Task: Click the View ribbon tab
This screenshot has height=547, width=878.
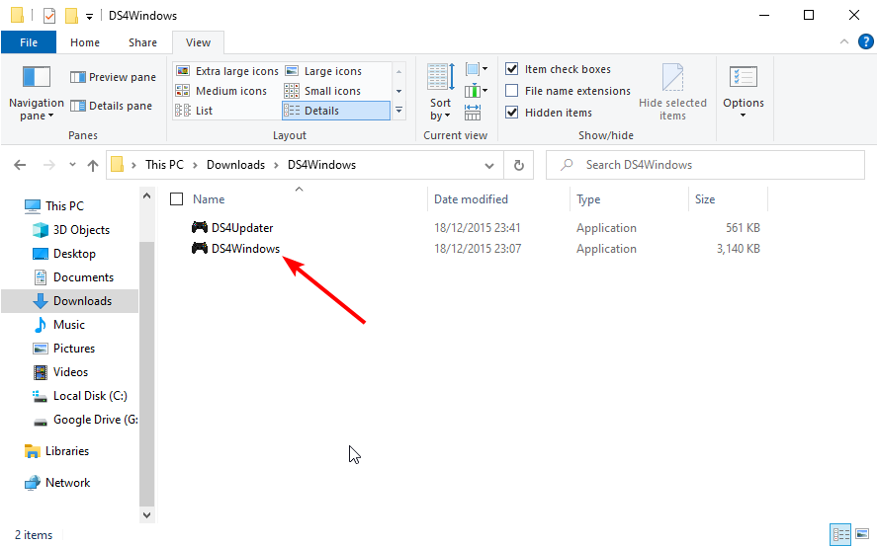Action: point(198,42)
